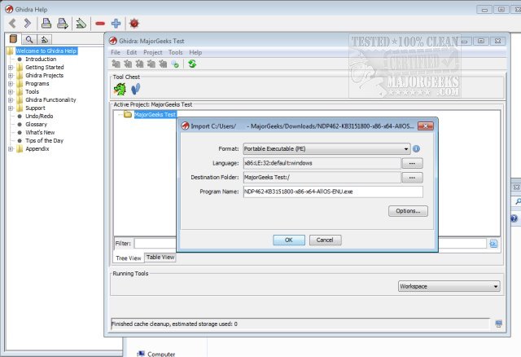The image size is (521, 357).
Task: Launch the CodeBrowser dragon tool
Action: point(120,89)
